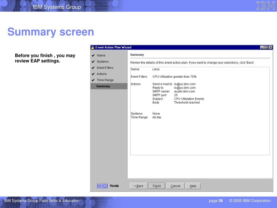
Task: Click the checkmark beside Systems step
Action: tap(93, 62)
